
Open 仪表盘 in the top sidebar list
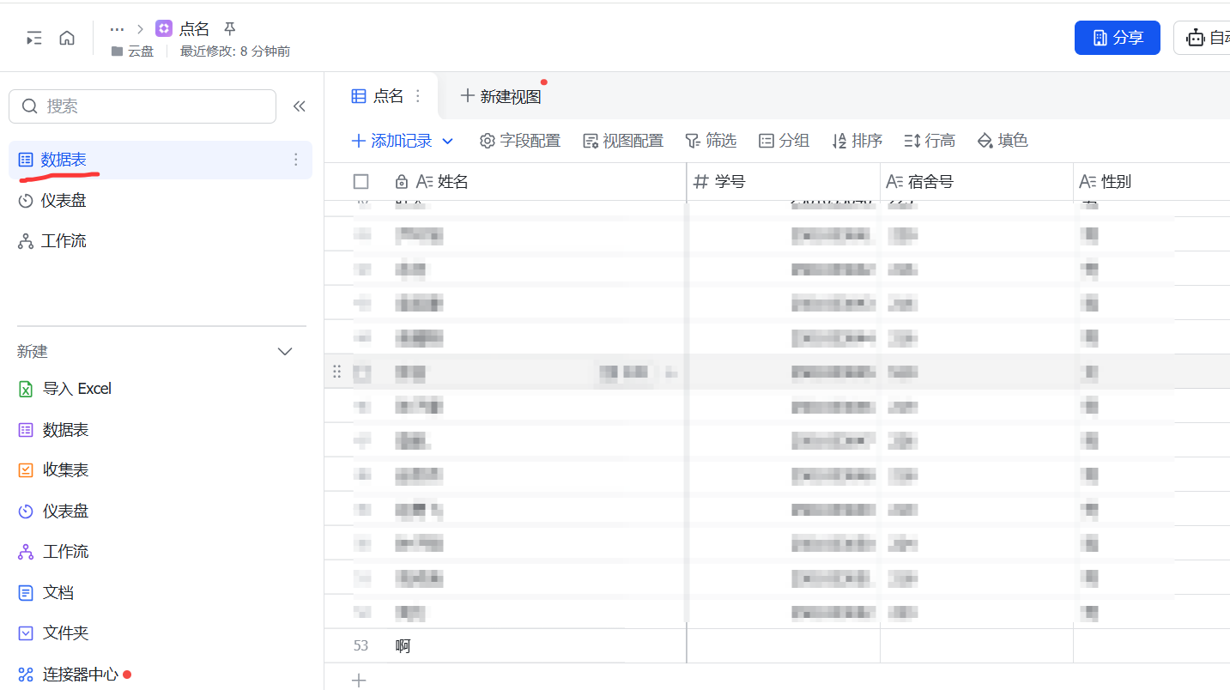pyautogui.click(x=160, y=201)
